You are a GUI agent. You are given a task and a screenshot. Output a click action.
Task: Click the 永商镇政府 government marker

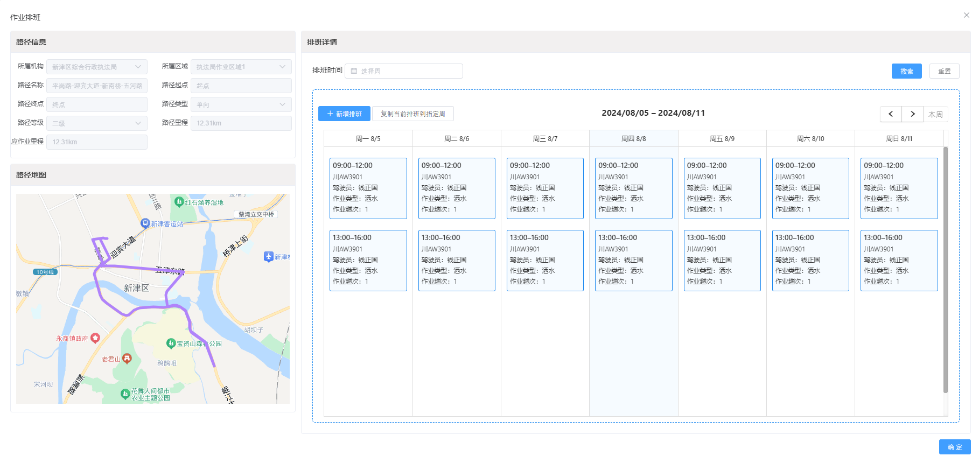[x=95, y=338]
